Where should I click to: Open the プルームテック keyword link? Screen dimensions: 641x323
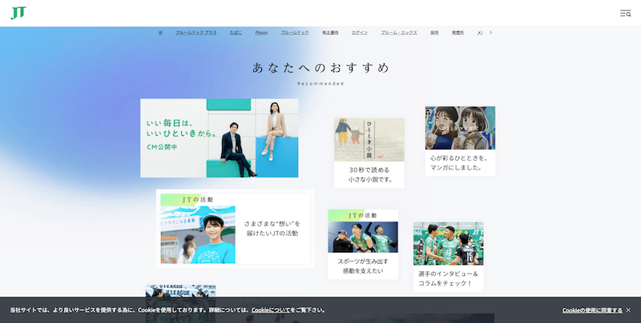tap(295, 33)
